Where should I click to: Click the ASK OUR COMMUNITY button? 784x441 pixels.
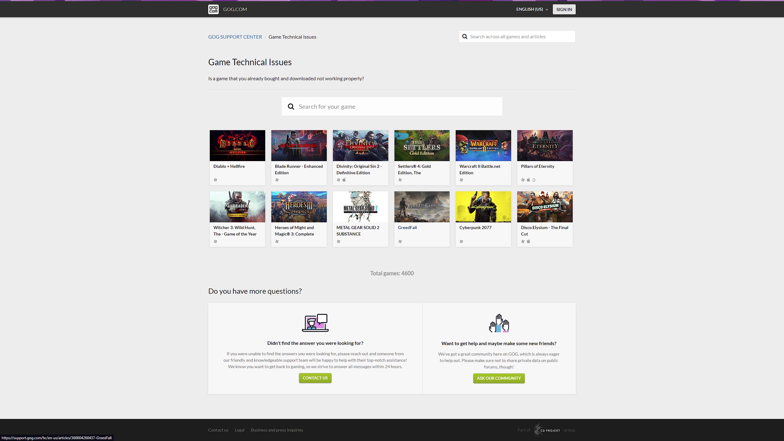point(499,378)
